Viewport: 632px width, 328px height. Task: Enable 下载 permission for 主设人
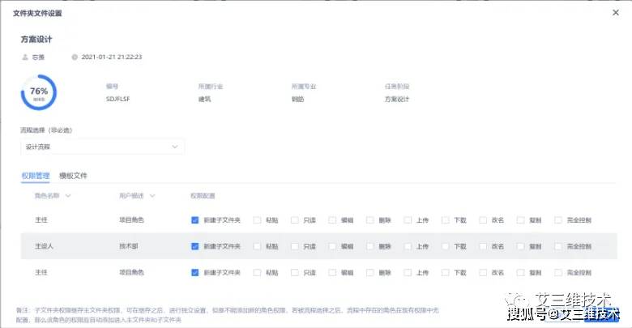pos(446,246)
